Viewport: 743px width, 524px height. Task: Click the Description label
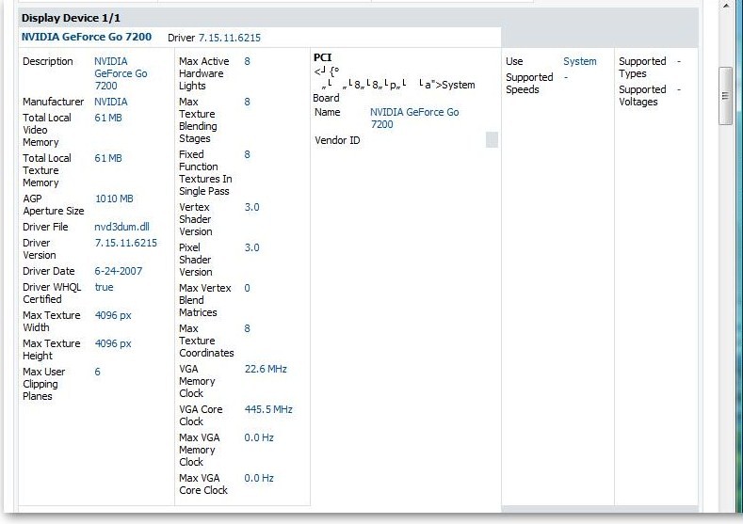pos(48,61)
